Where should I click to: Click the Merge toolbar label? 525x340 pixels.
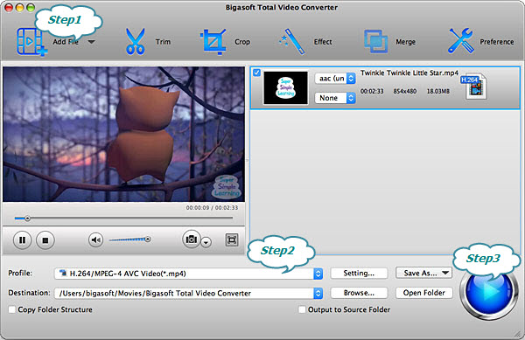[x=405, y=42]
